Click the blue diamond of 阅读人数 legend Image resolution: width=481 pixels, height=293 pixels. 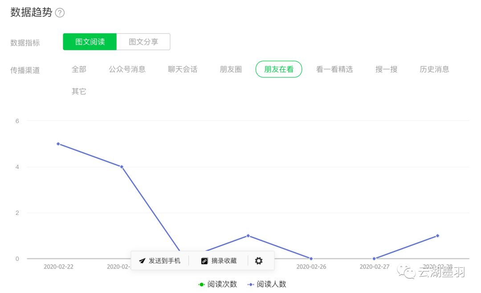tap(252, 284)
